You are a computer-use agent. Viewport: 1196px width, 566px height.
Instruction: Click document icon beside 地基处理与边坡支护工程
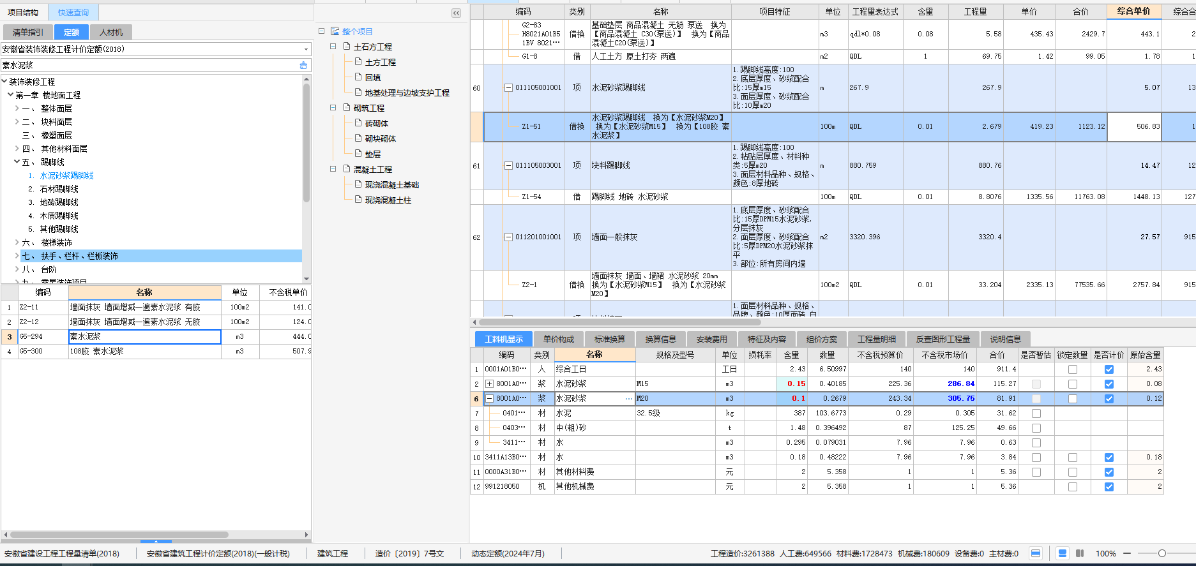tap(358, 93)
